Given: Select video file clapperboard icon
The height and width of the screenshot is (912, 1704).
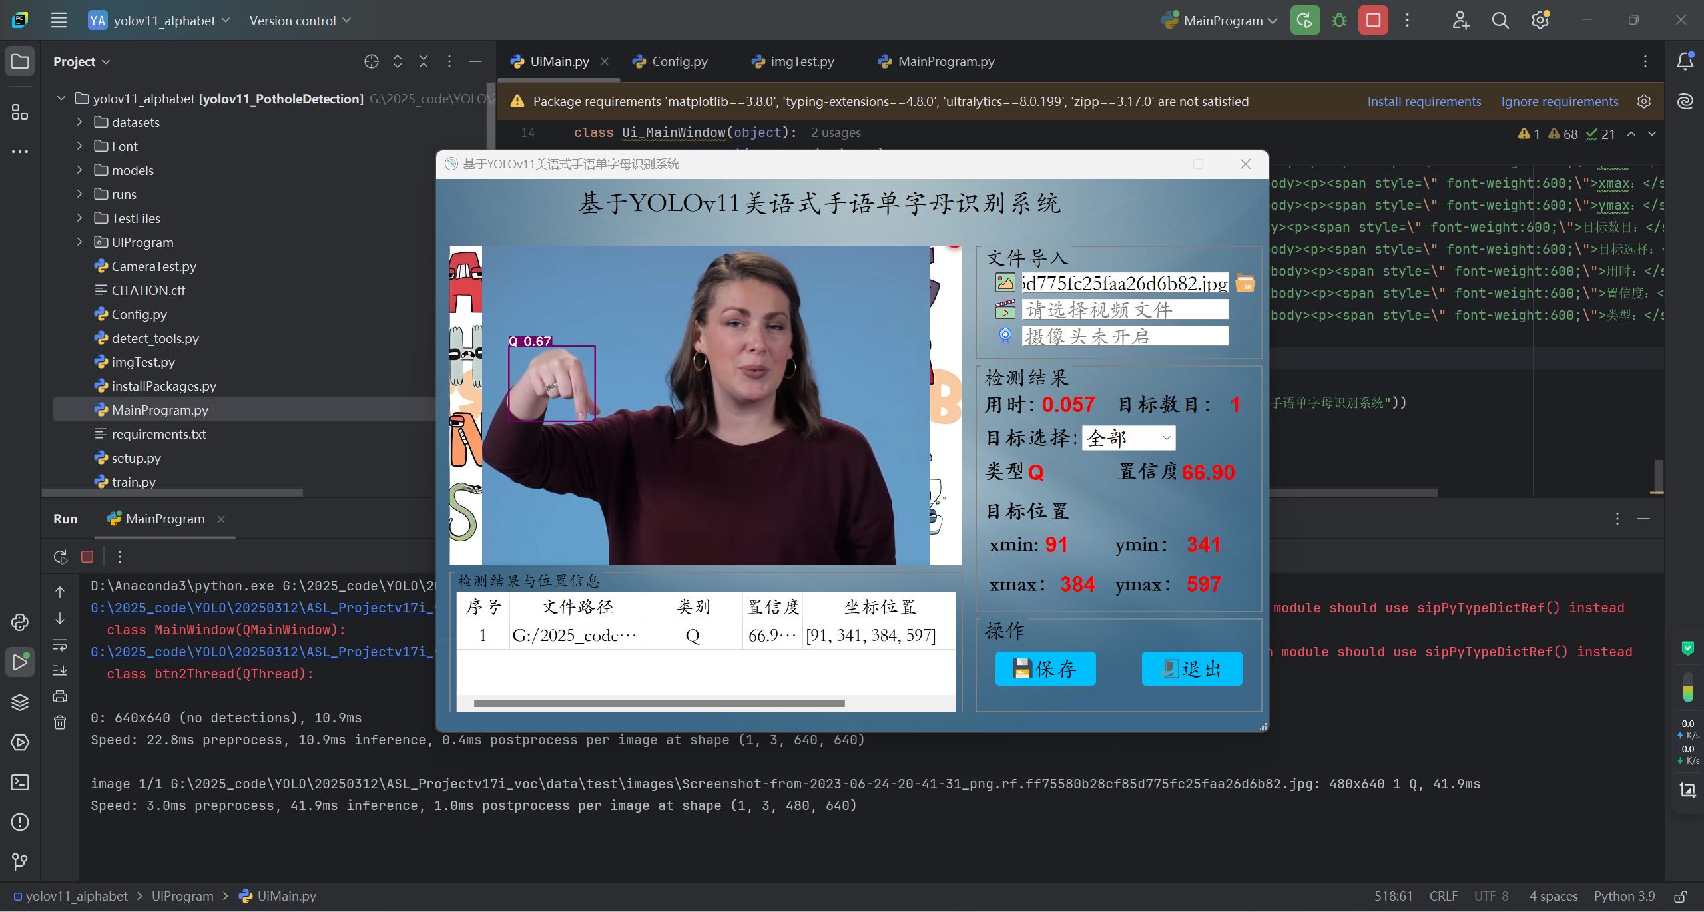Looking at the screenshot, I should pos(1005,310).
